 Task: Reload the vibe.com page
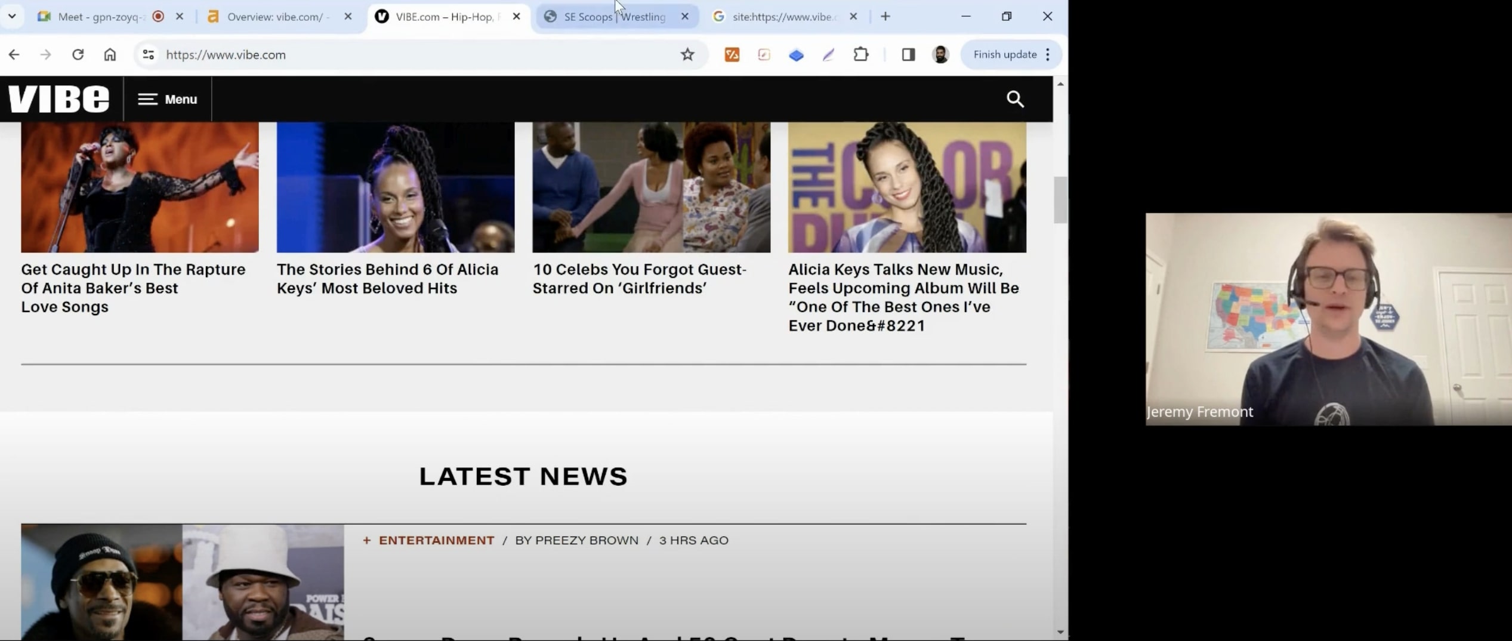[78, 55]
